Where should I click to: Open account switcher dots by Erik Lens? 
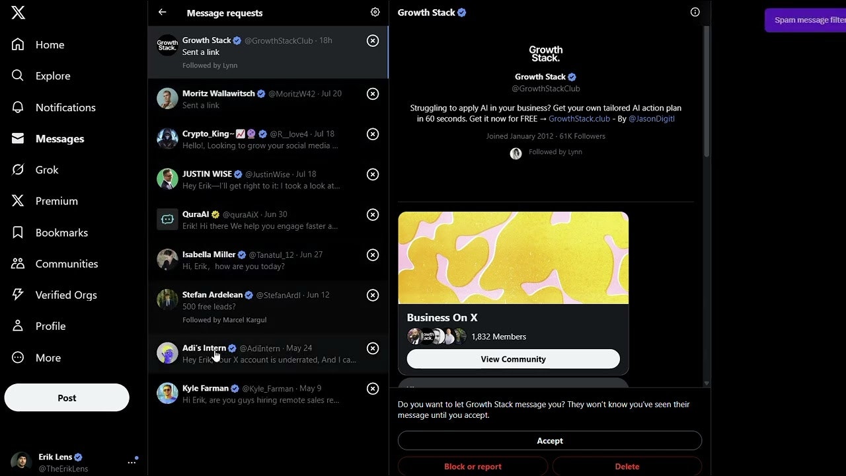click(x=132, y=461)
